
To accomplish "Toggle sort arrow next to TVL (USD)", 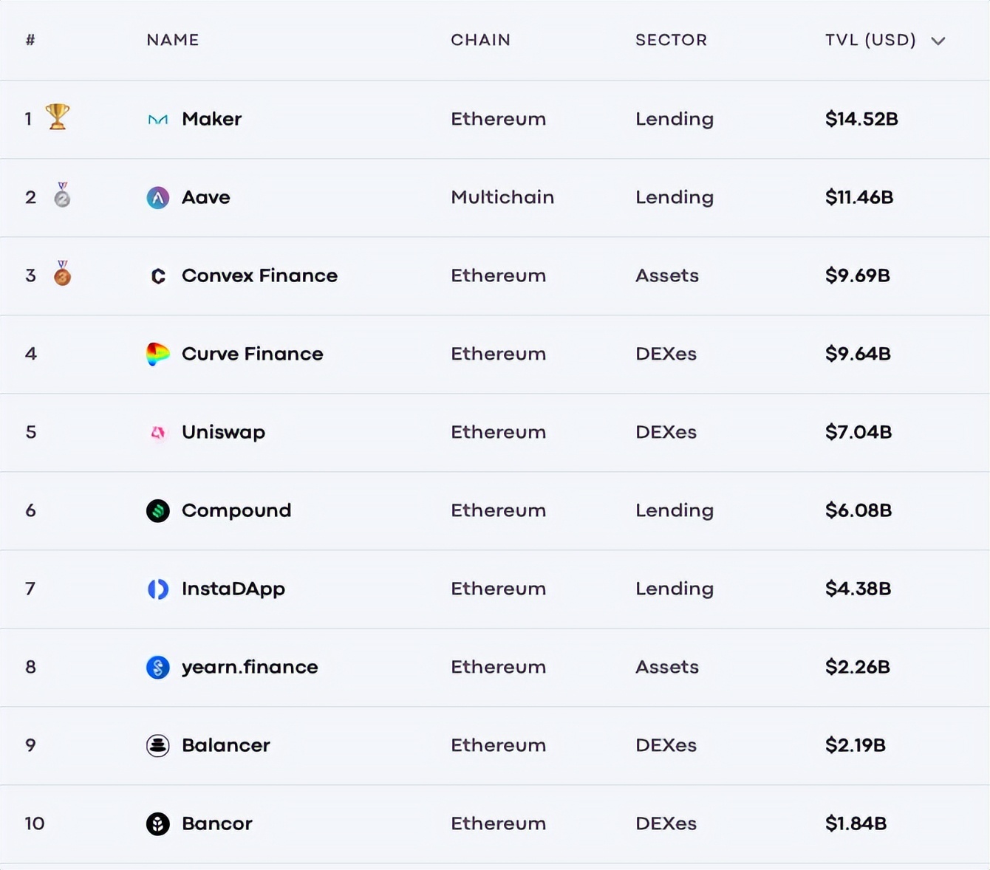I will [x=938, y=41].
